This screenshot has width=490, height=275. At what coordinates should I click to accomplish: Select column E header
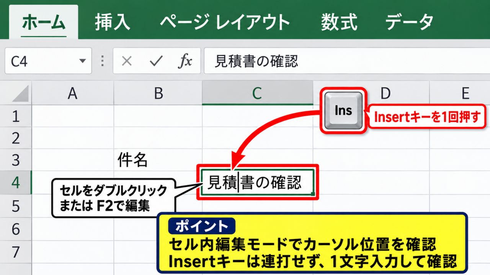pos(465,93)
